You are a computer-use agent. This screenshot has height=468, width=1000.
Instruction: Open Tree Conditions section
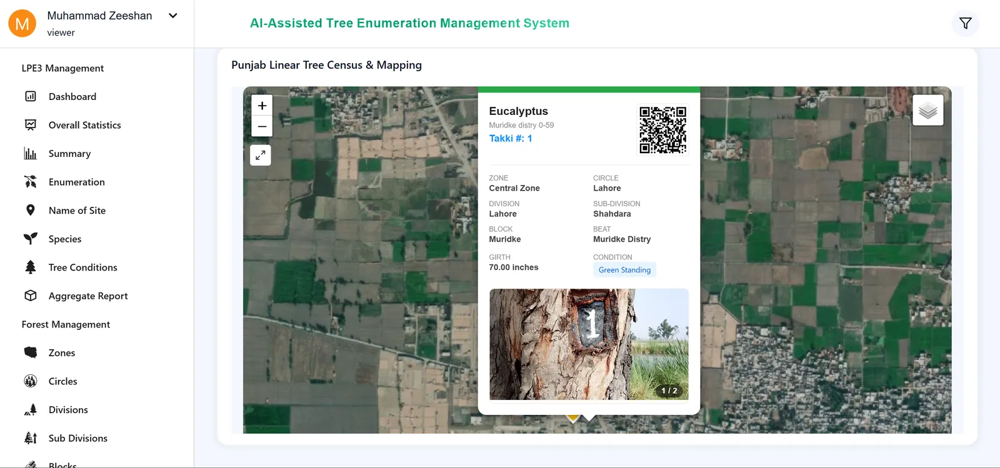tap(83, 267)
